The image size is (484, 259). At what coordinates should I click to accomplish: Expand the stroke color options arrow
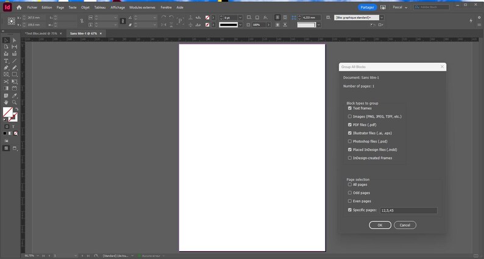pyautogui.click(x=213, y=25)
